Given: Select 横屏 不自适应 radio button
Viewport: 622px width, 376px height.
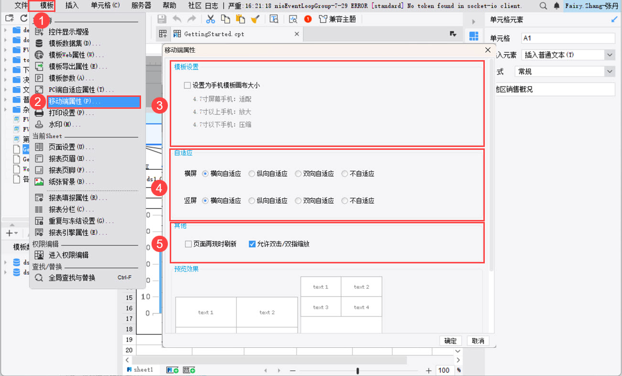Looking at the screenshot, I should pos(345,174).
